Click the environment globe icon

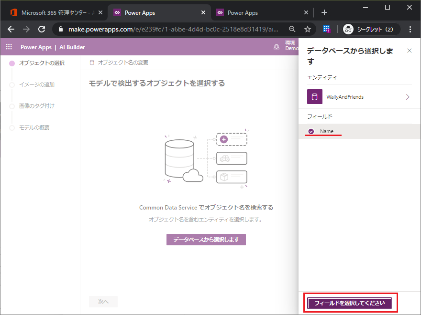(277, 47)
